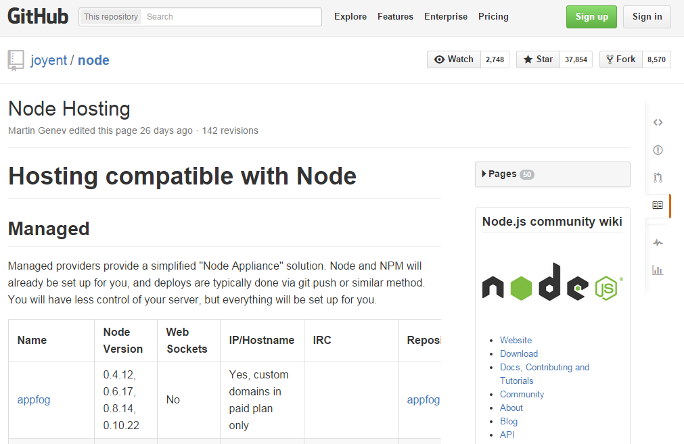Open the appfog link in Name column
Image resolution: width=684 pixels, height=444 pixels.
(x=34, y=400)
